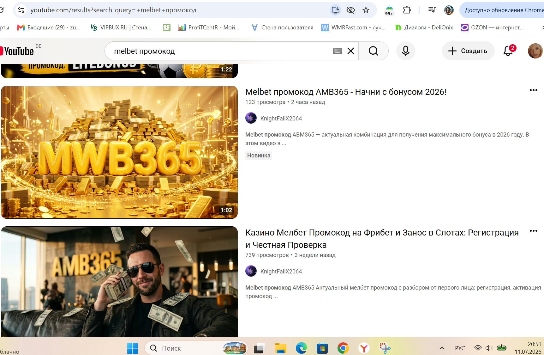544x355 pixels.
Task: Start voice search with the microphone
Action: 406,51
